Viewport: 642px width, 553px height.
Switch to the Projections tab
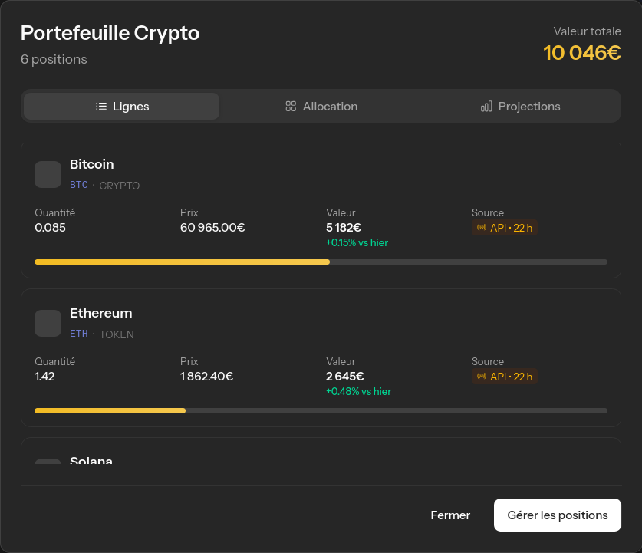520,107
